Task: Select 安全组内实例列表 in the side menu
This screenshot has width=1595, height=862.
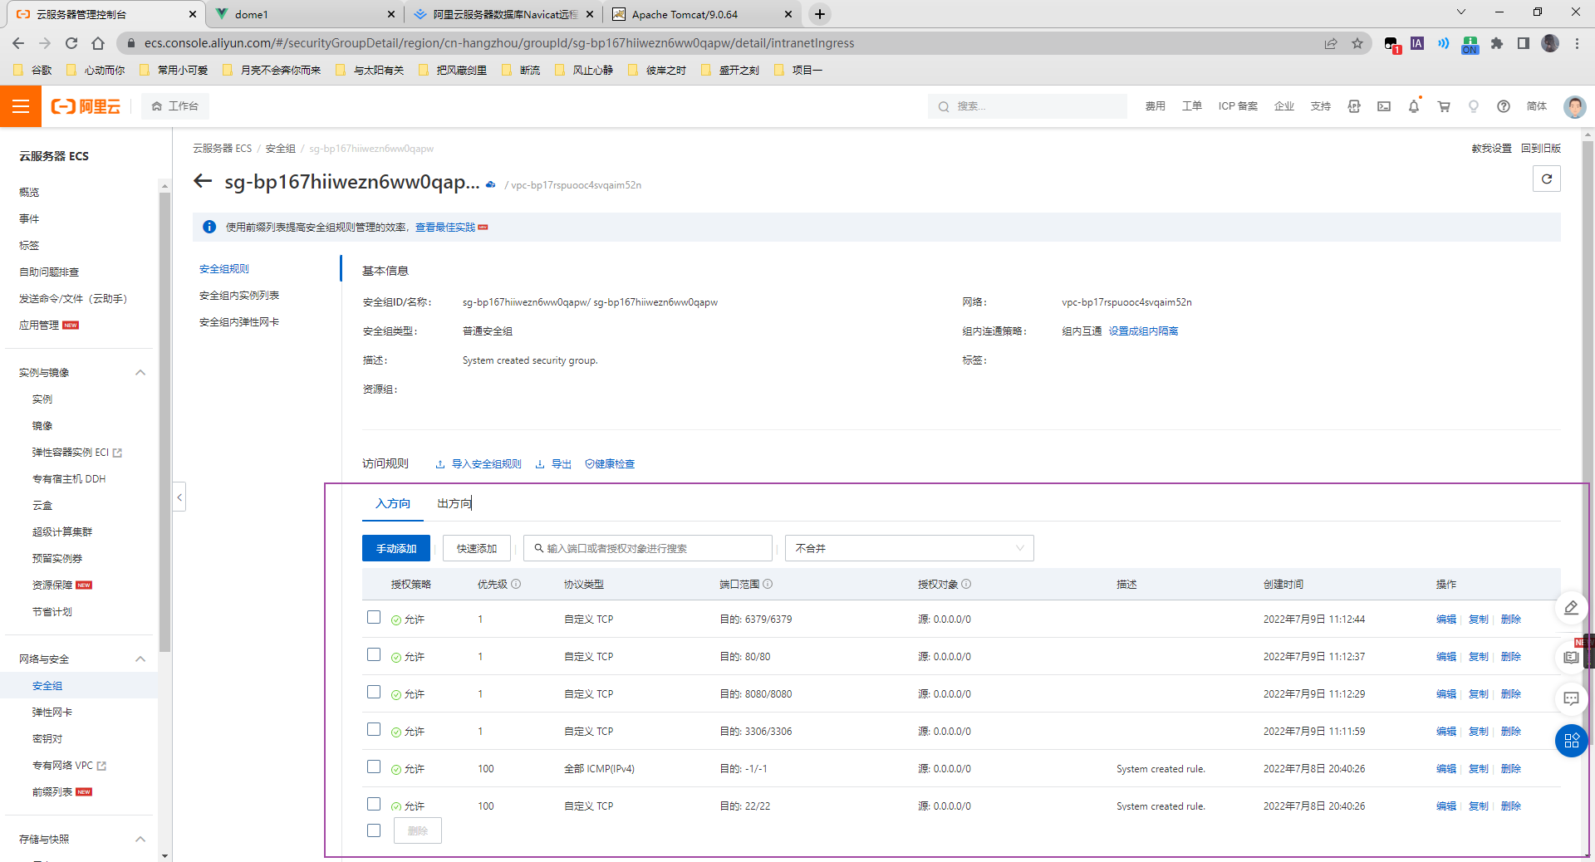Action: (239, 296)
